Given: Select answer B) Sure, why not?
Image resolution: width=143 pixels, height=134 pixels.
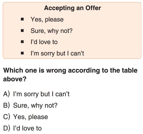Looking at the screenshot, I should [x=30, y=106].
